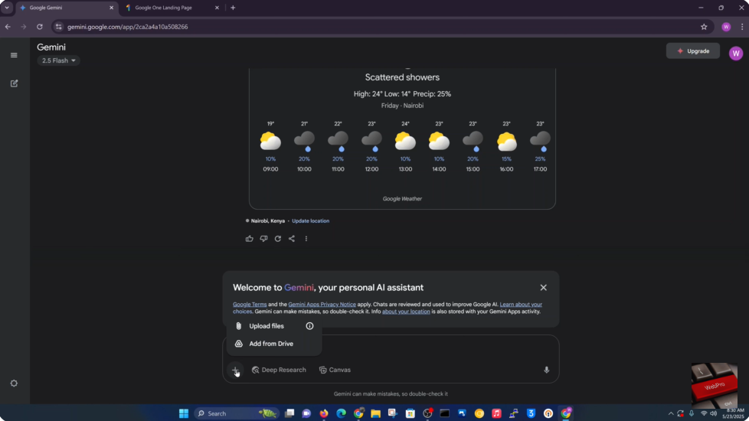
Task: Click the thumbs up good response icon
Action: pos(250,239)
